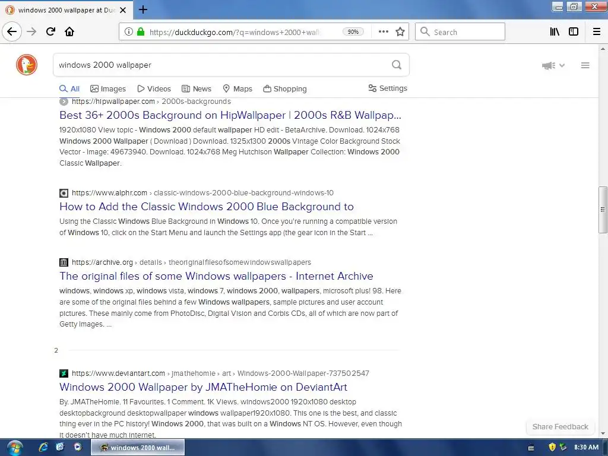Open the yellow shield security tray icon
The image size is (608, 456).
click(552, 448)
